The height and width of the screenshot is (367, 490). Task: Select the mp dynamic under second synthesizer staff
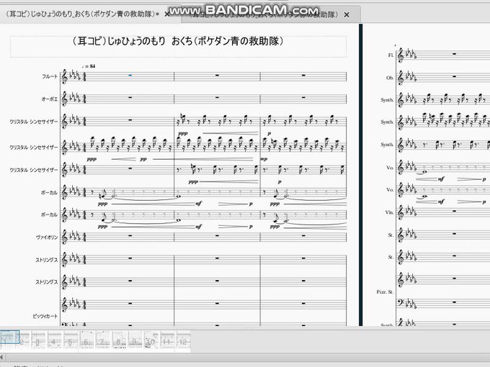(264, 159)
